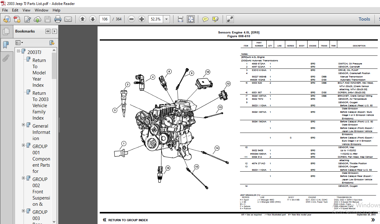Click the page number field showing 106
The image size is (380, 224).
click(x=105, y=19)
